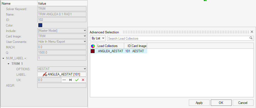This screenshot has width=256, height=108.
Task: Click the ANGLEA_AESTAT [101] label button
Action: point(62,74)
